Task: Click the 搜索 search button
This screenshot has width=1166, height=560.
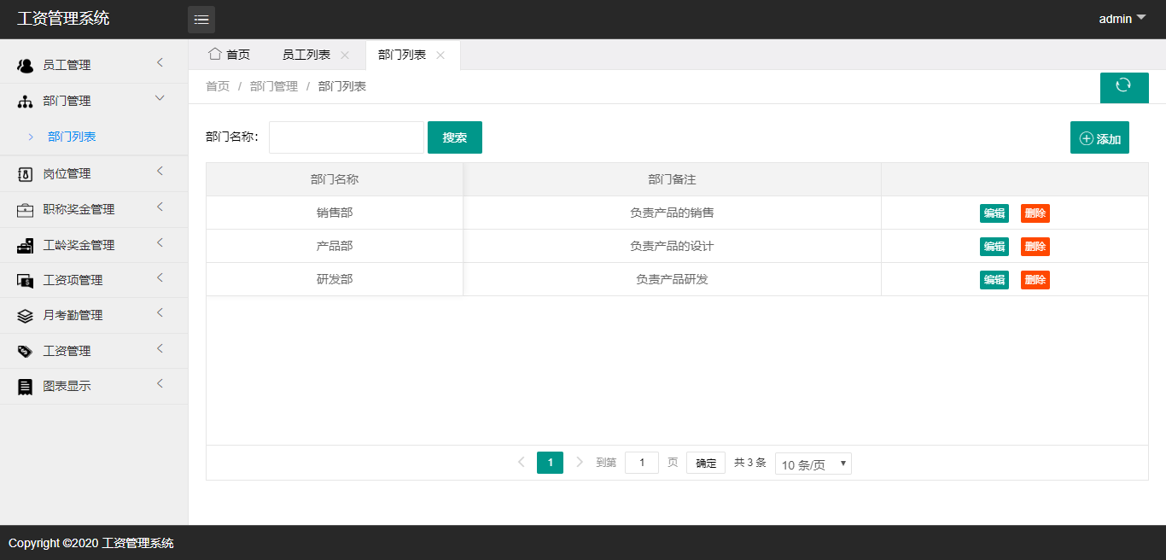Action: click(454, 137)
